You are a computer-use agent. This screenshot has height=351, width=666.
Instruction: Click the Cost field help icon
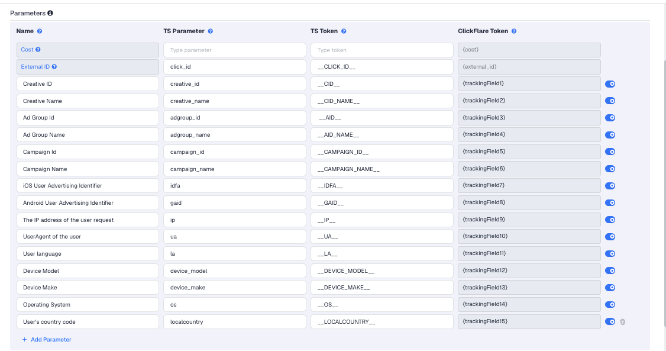(38, 50)
